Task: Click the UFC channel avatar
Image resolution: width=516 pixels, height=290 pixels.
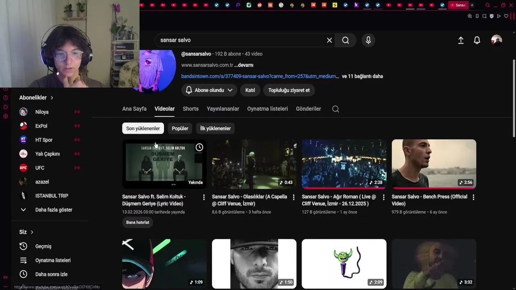Action: coord(23,168)
